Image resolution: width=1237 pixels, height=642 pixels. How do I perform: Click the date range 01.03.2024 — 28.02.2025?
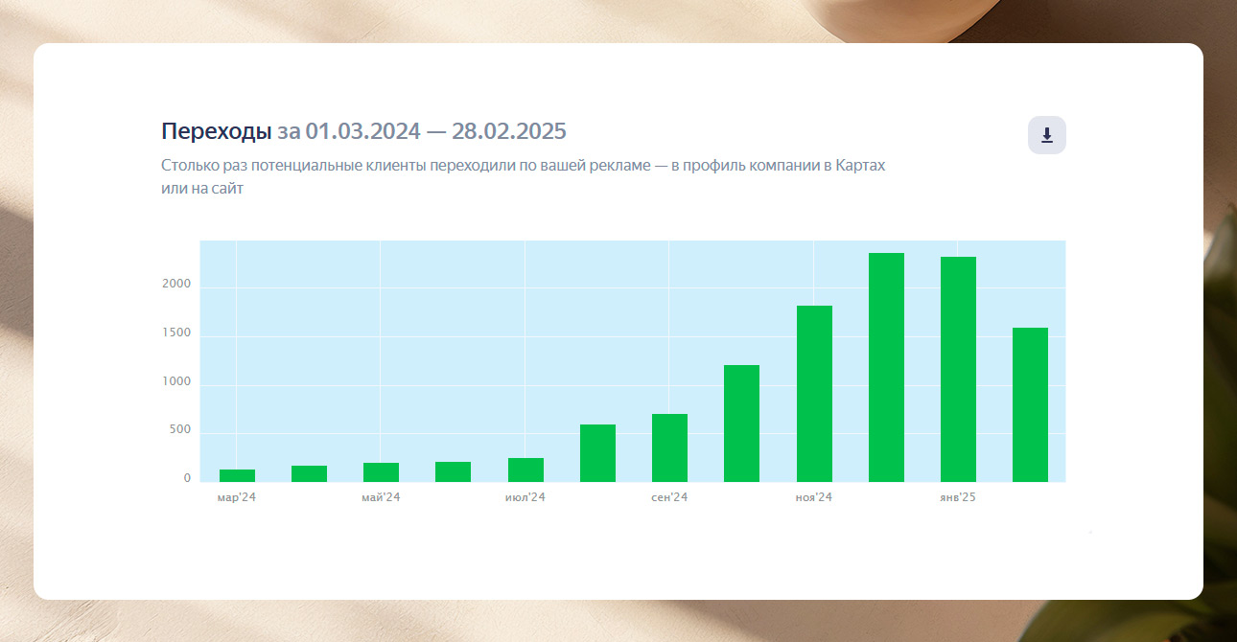435,130
